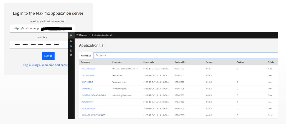Open the SCHEDULINGDASHBOARD app link
This screenshot has height=124, width=286.
point(94,95)
